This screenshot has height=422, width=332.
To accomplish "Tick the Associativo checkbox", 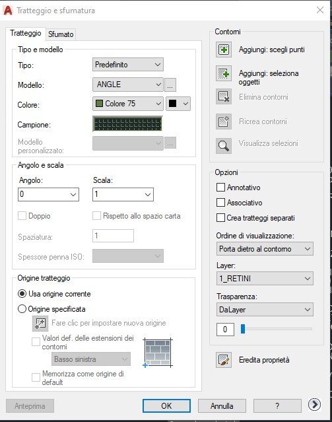I will 220,202.
